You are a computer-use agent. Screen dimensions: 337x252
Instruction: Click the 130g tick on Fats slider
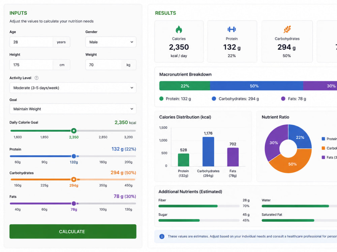pos(128,209)
